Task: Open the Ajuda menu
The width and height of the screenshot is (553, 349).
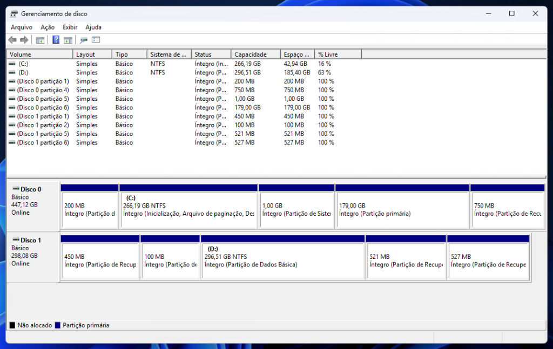Action: 93,27
